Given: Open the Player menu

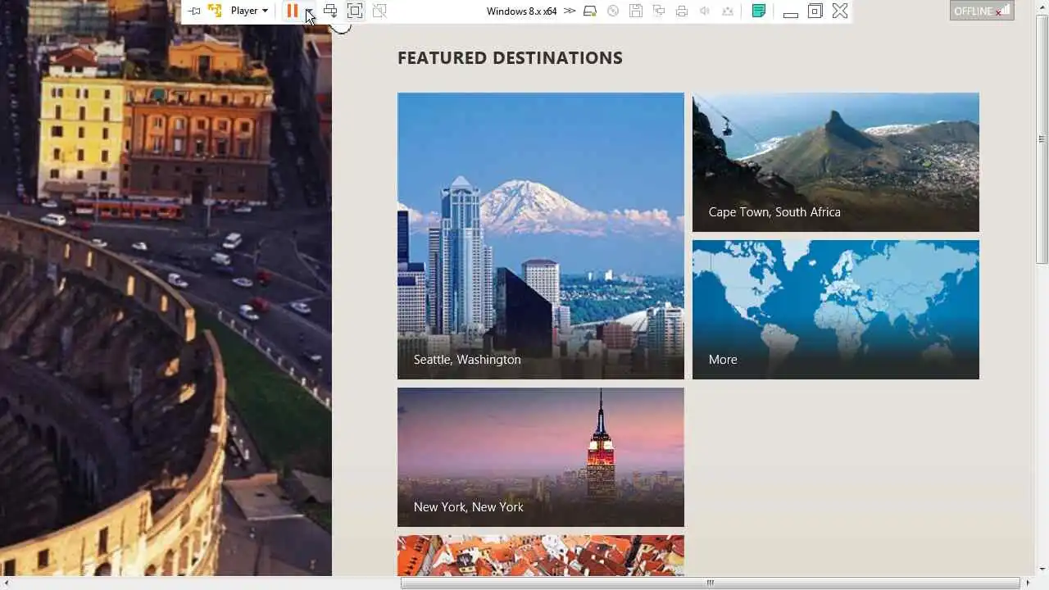Looking at the screenshot, I should click(x=249, y=11).
